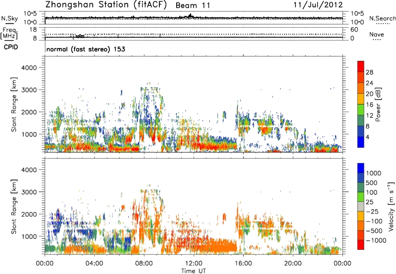Click the 'Time UT' axis title
This screenshot has width=396, height=274.
[x=194, y=271]
